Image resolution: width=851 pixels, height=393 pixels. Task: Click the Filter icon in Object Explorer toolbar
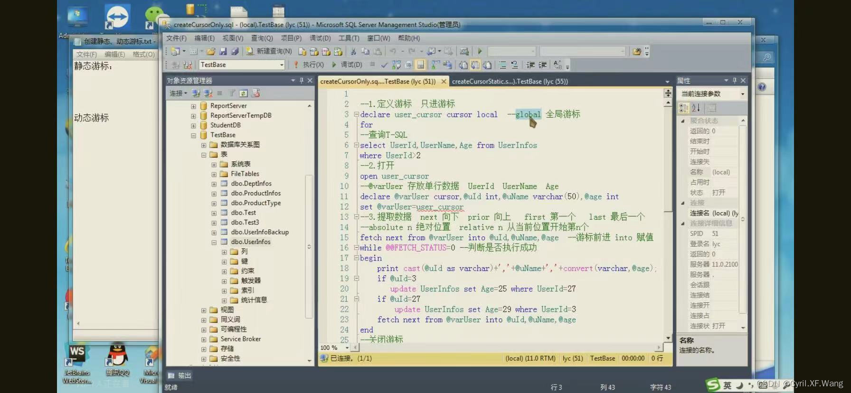232,93
